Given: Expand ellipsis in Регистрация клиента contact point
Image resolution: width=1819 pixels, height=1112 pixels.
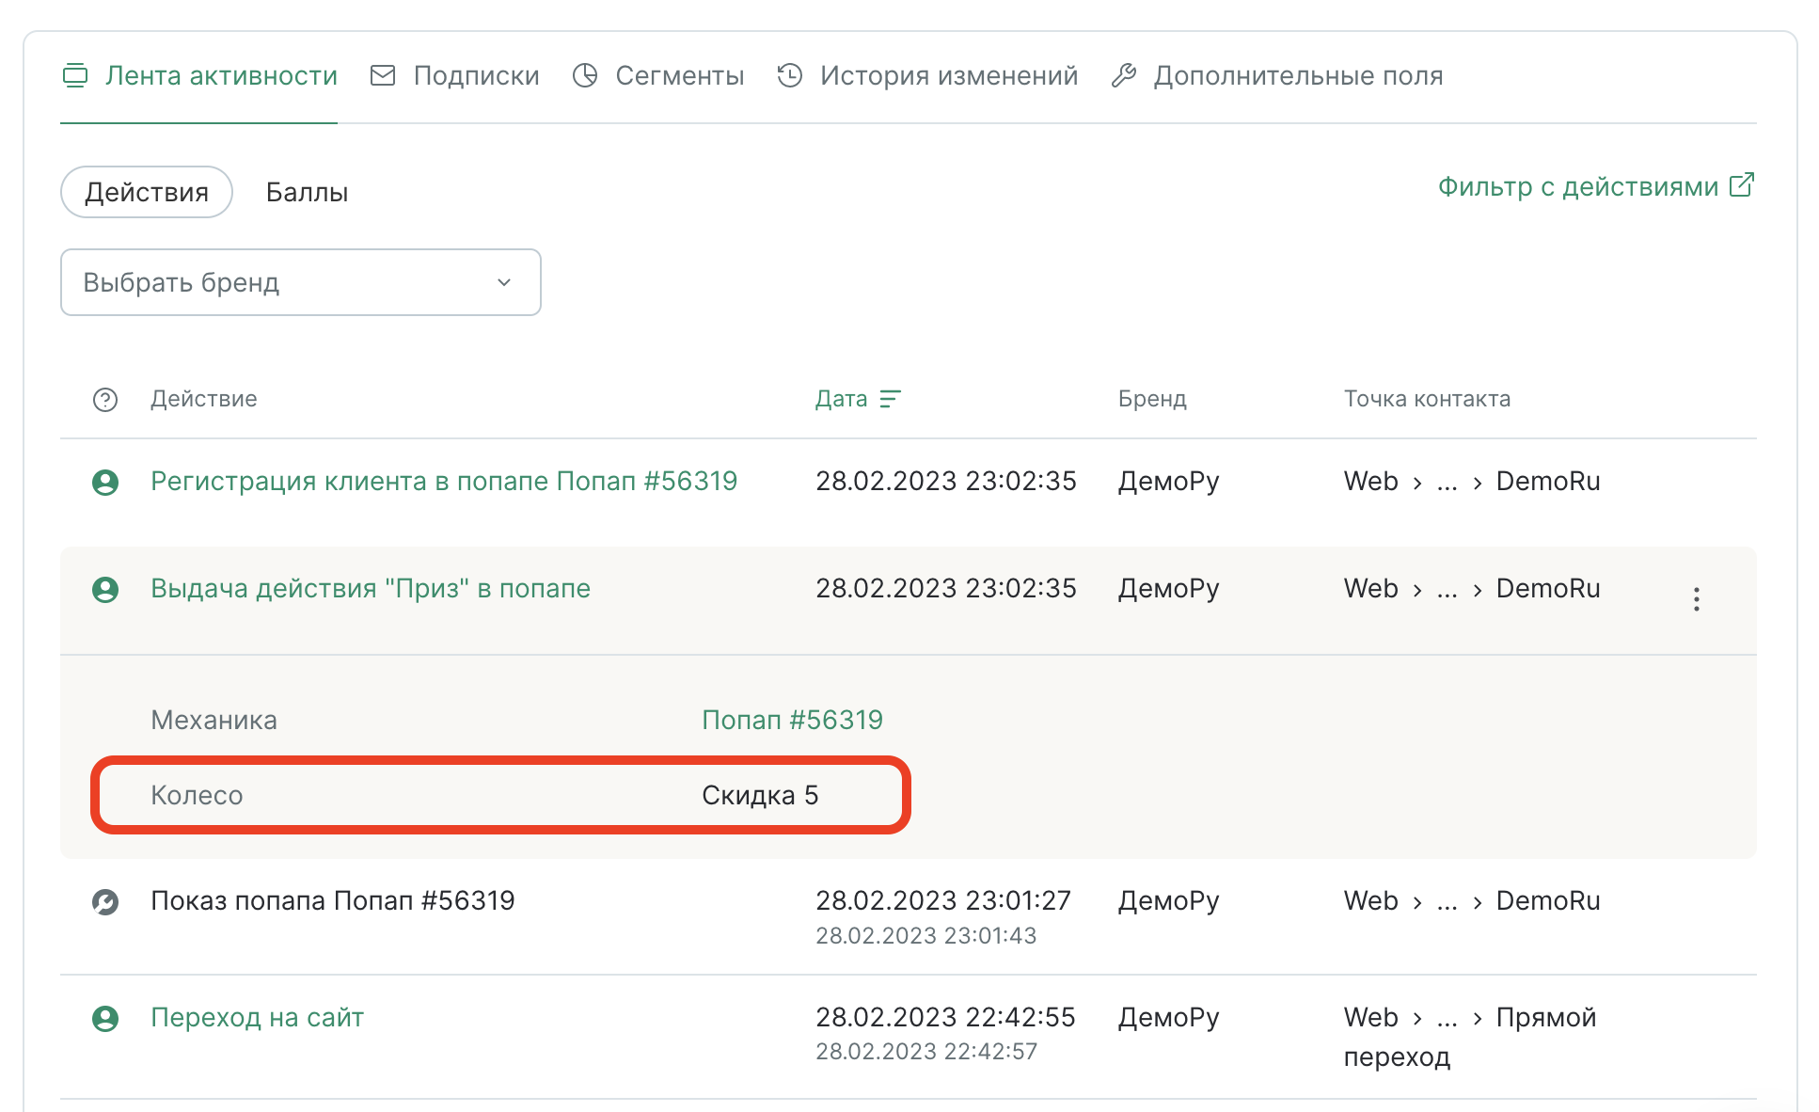Looking at the screenshot, I should (1447, 483).
